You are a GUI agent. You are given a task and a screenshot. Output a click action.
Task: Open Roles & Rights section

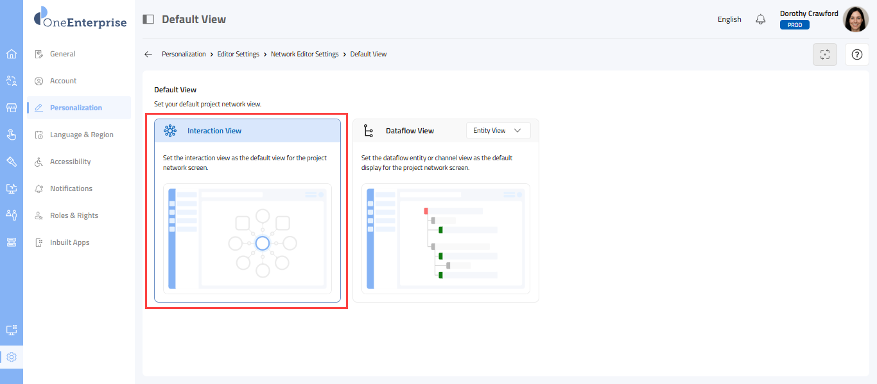click(74, 215)
